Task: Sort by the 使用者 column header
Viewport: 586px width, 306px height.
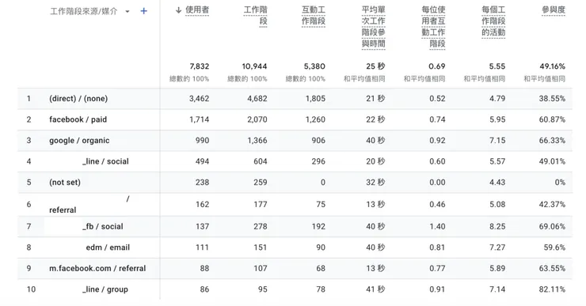Action: tap(197, 10)
